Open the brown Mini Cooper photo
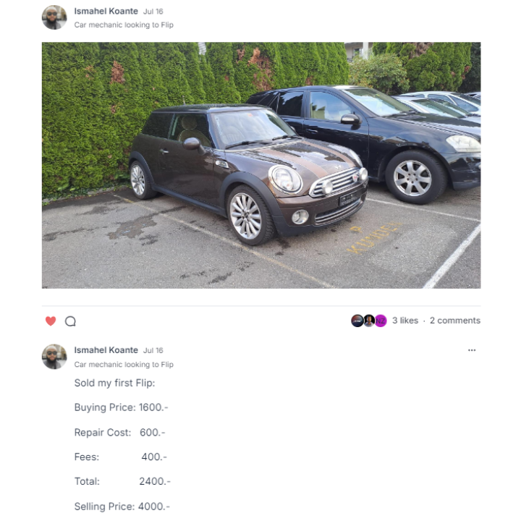Screen dimensions: 521x521 [x=261, y=165]
